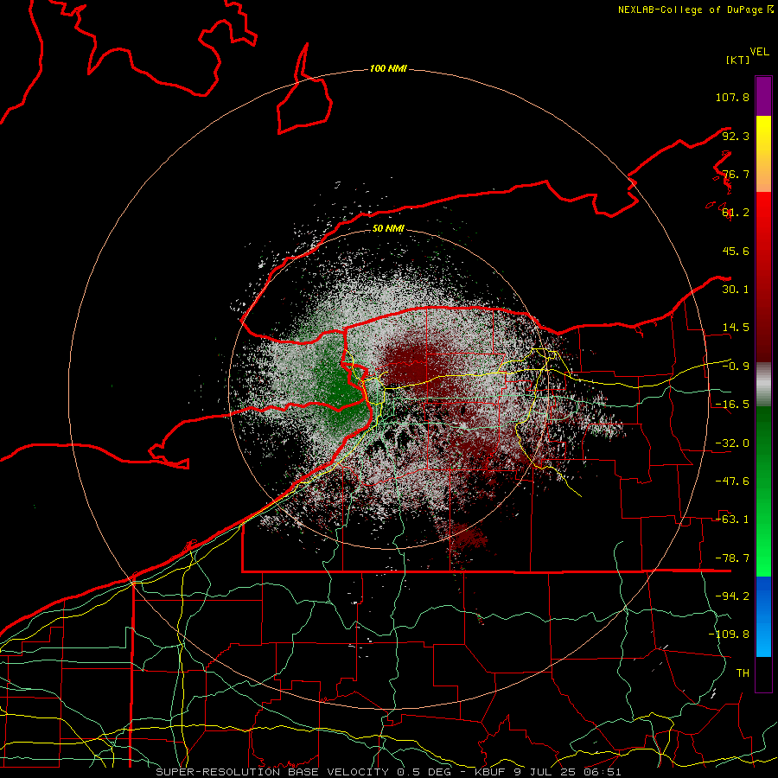Viewport: 778px width, 778px height.
Task: Pick the gray near-zero segment of color bar
Action: click(763, 385)
